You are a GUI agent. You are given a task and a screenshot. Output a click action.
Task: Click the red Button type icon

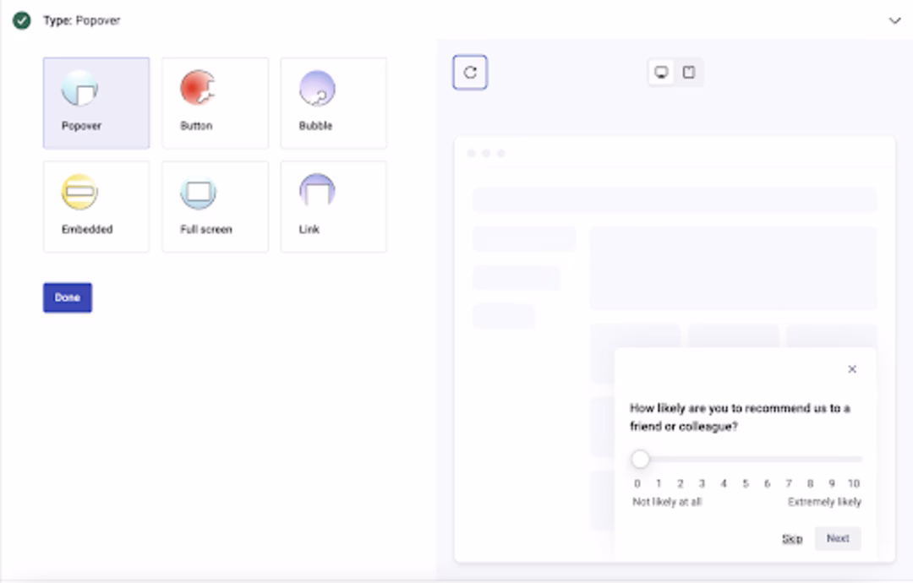pos(198,88)
